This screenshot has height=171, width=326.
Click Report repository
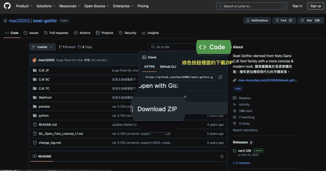pyautogui.click(x=245, y=130)
